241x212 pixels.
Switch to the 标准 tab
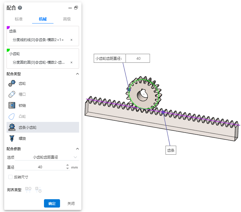(19, 19)
